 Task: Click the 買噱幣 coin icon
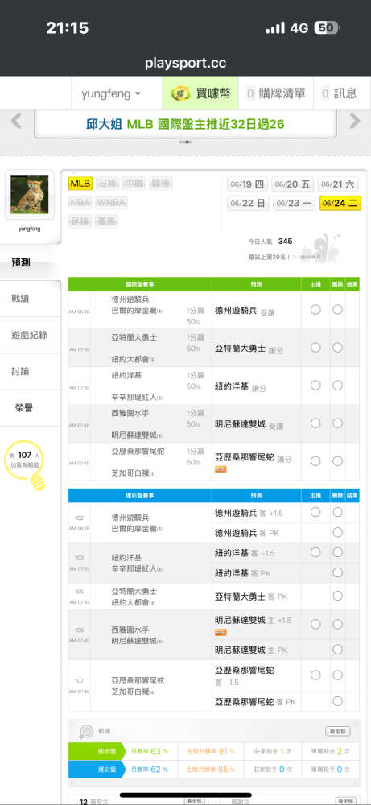coord(181,94)
